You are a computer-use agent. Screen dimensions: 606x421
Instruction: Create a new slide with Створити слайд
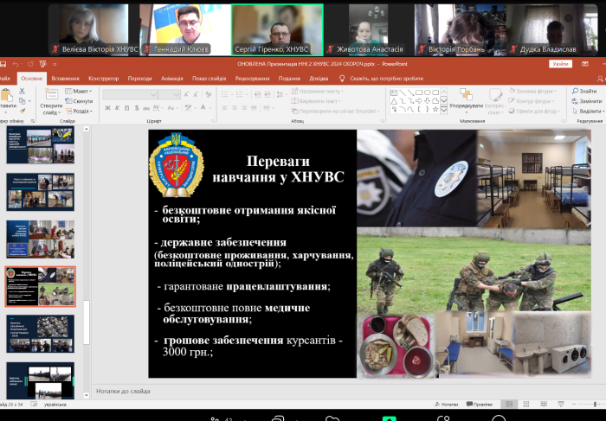50,104
